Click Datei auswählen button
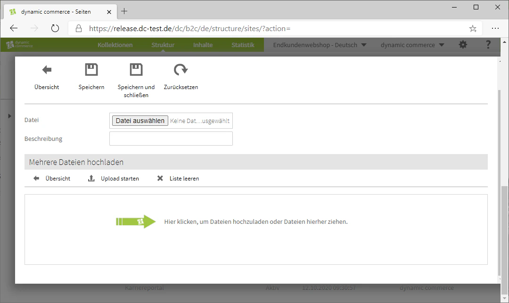509x303 pixels. click(x=140, y=121)
